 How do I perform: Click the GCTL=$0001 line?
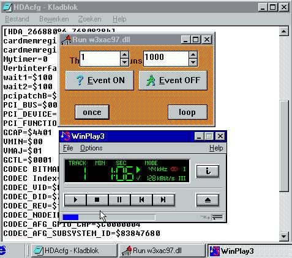coord(28,160)
